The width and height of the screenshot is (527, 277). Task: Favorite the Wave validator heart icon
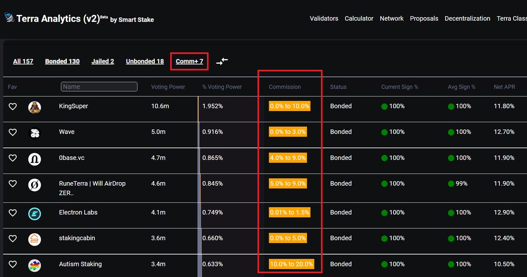point(13,132)
